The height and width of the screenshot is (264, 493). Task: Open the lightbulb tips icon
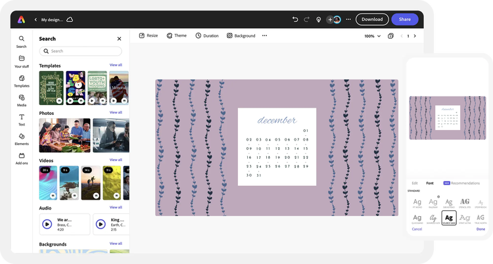(319, 20)
